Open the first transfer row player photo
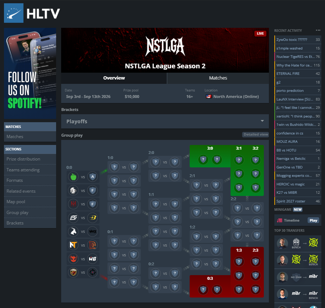 (282, 243)
